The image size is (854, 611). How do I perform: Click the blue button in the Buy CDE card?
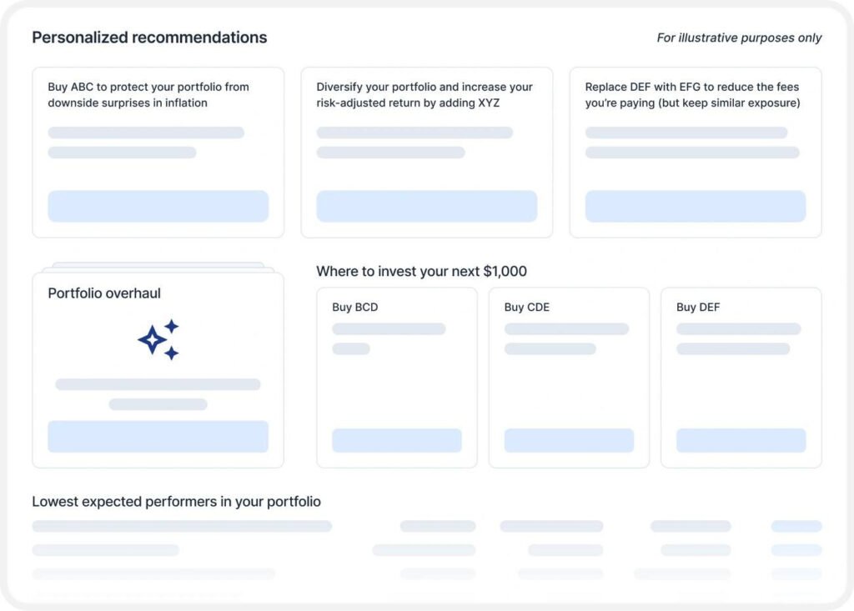point(569,440)
